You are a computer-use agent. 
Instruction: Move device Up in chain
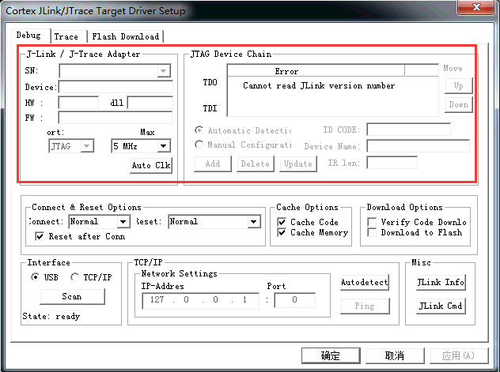459,86
